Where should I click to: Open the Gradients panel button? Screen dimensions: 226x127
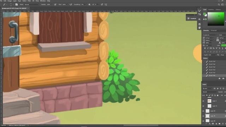191,18
